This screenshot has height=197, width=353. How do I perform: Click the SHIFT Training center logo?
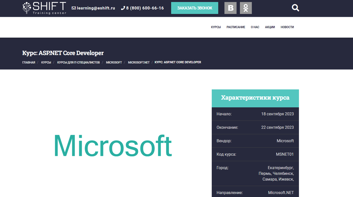[44, 8]
